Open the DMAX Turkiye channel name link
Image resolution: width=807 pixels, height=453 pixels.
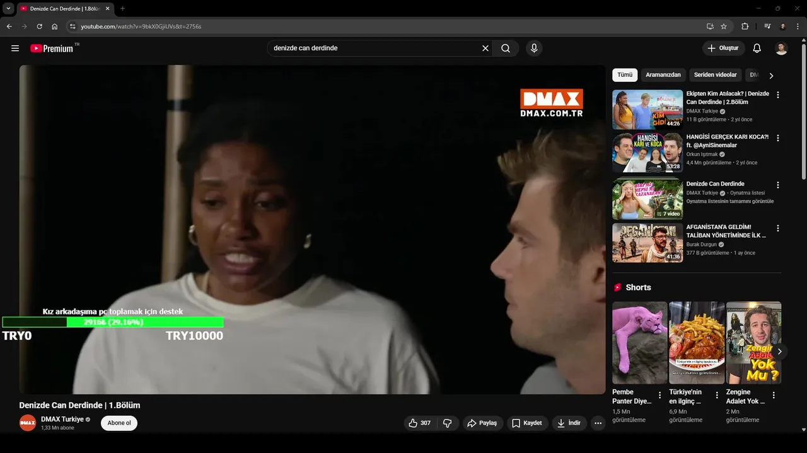click(62, 420)
